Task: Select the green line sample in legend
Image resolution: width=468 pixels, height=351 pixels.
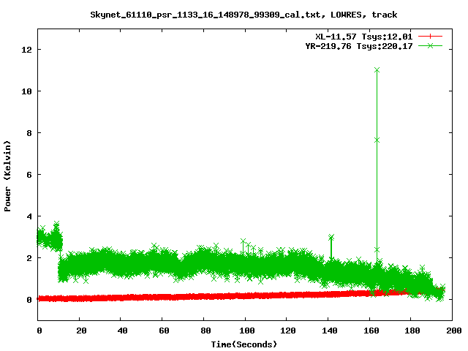Action: (431, 45)
